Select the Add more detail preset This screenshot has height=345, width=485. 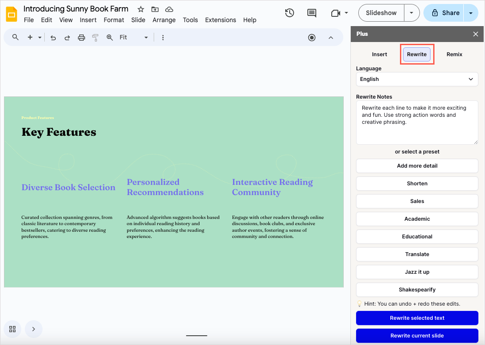pyautogui.click(x=417, y=166)
